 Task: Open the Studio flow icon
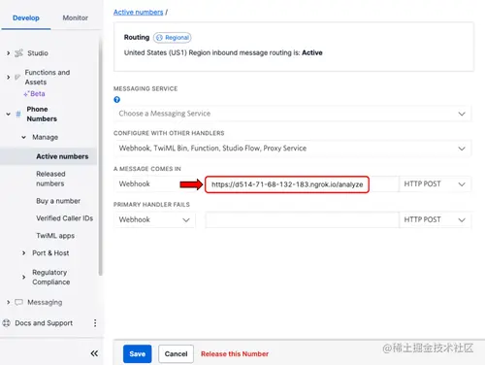[18, 53]
